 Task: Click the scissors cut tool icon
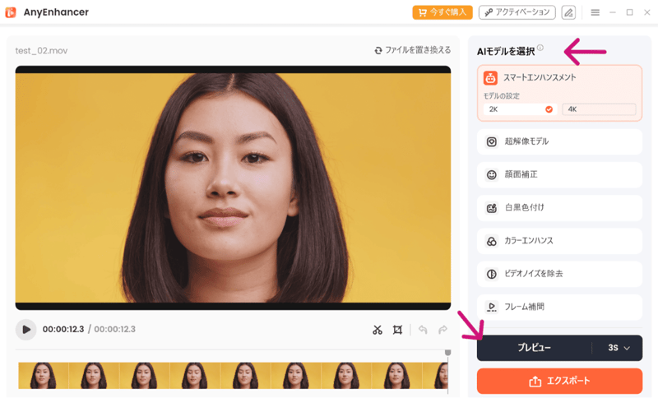click(x=378, y=330)
